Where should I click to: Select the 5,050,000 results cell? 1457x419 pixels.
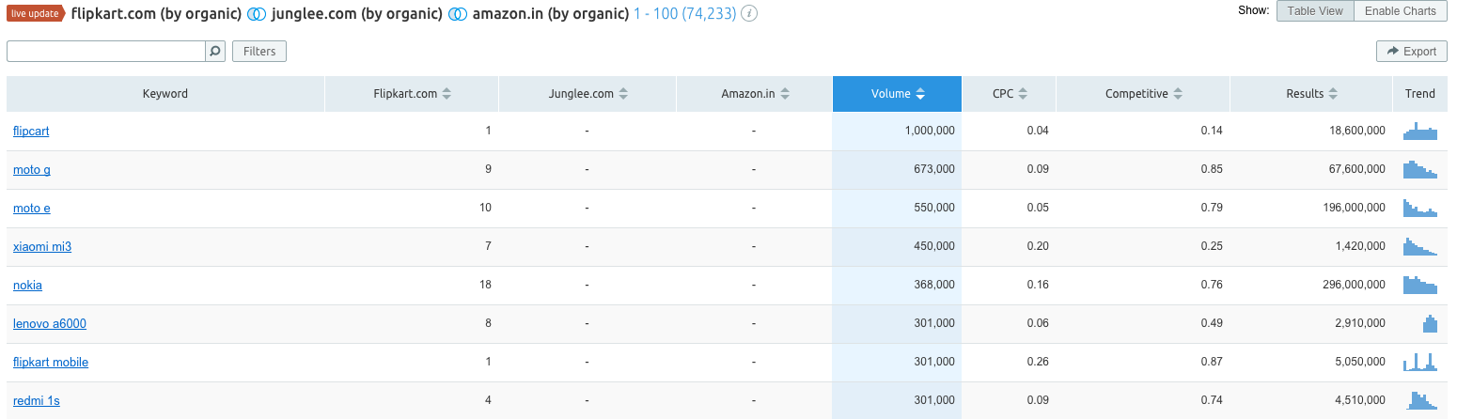tap(1311, 362)
